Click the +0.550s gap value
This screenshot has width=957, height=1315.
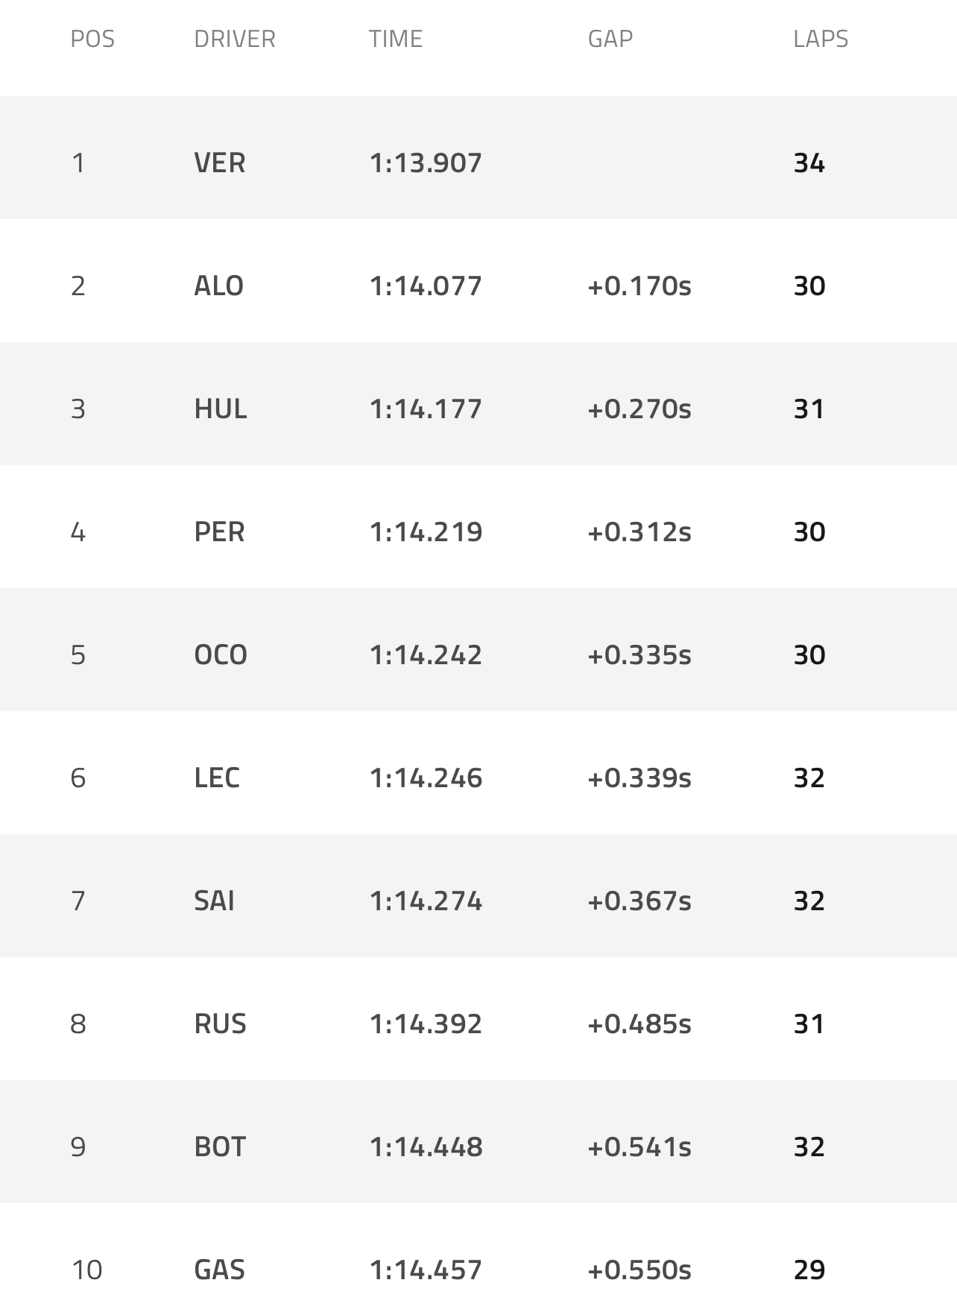point(639,1270)
